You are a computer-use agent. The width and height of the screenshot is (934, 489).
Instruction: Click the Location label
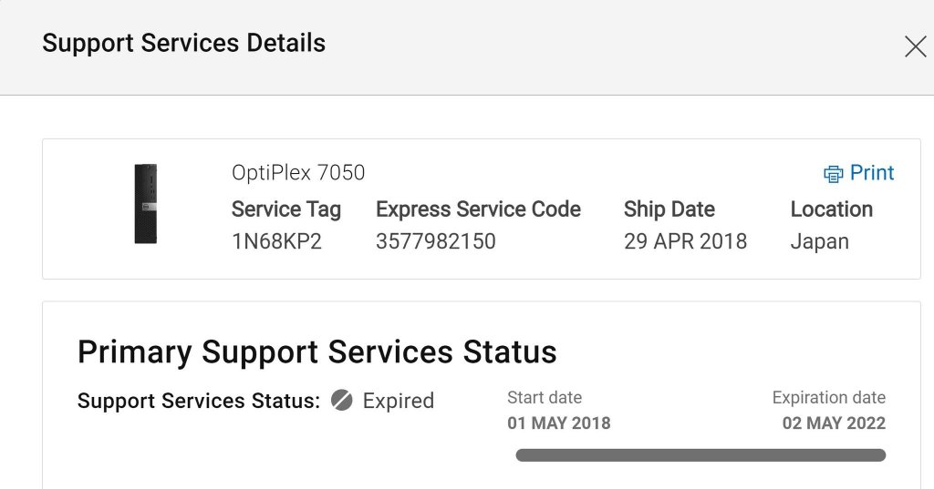point(832,209)
